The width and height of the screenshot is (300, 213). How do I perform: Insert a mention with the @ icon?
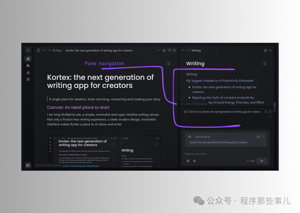coord(188,161)
